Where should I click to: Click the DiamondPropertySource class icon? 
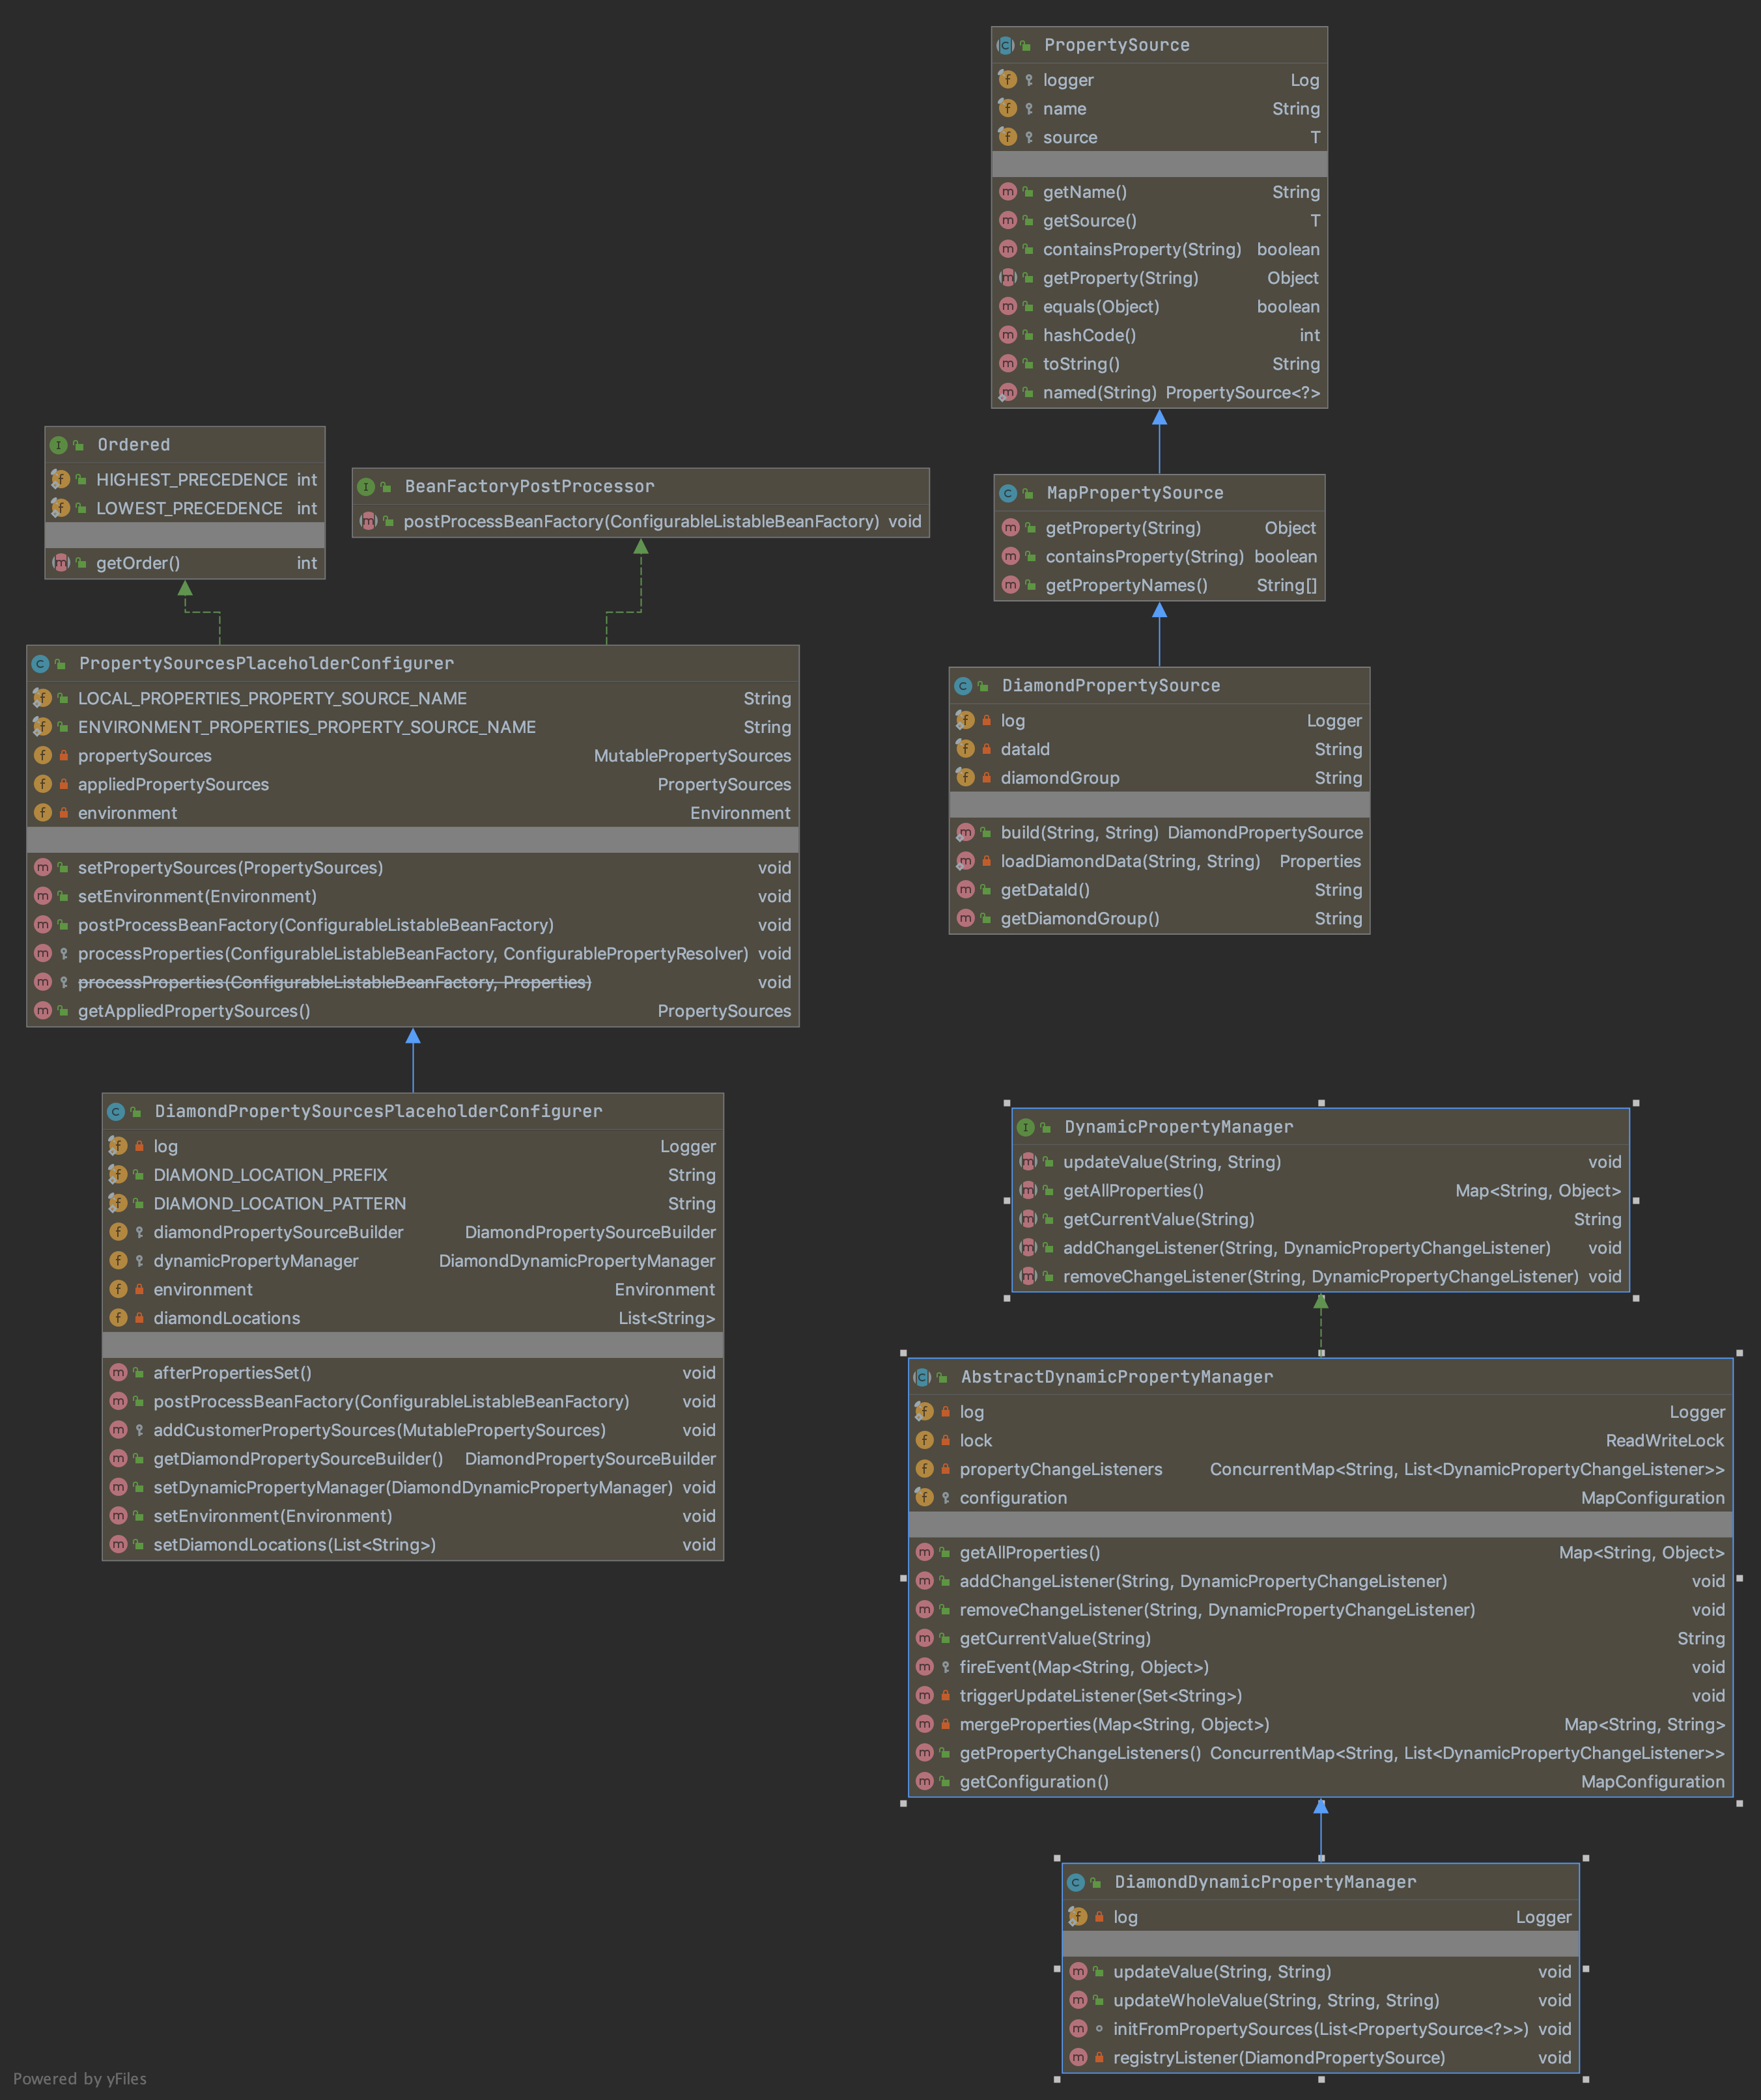click(964, 686)
